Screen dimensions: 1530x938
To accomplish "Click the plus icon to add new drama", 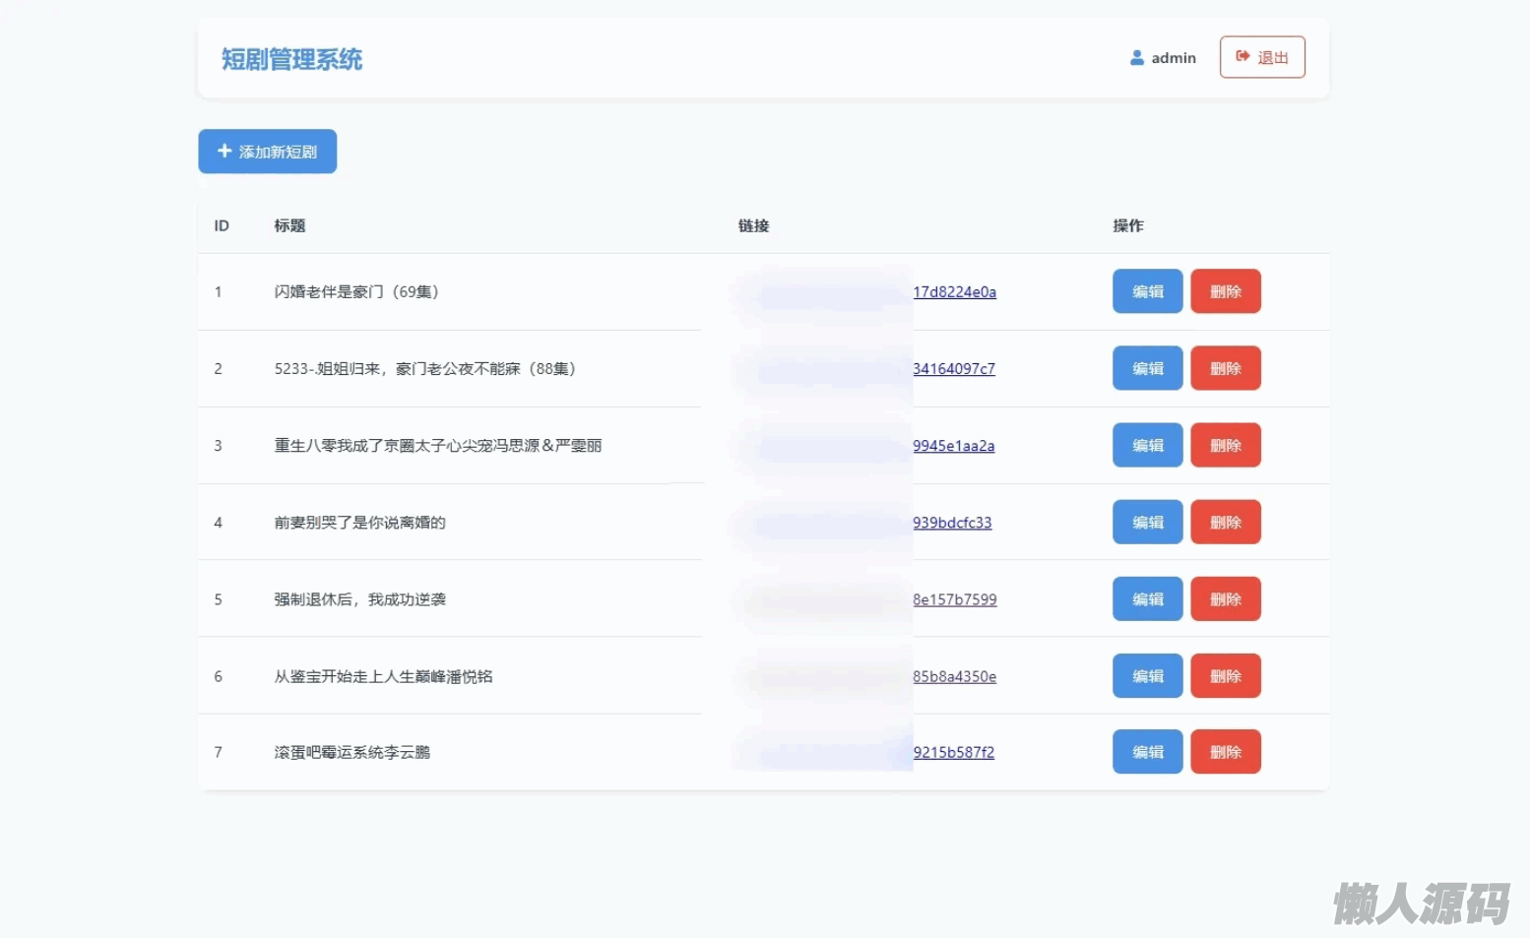I will 224,152.
